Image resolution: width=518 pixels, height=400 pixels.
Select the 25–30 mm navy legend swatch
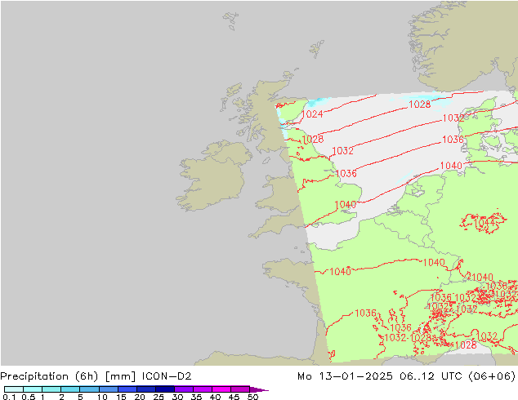point(165,389)
